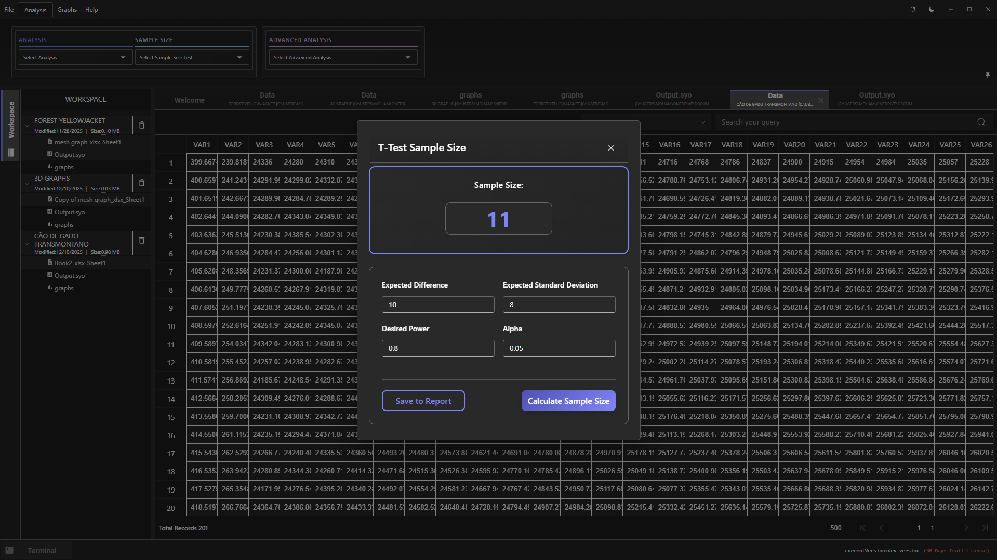Click the search magnifier icon
Screen dimensions: 997x560
coord(981,122)
